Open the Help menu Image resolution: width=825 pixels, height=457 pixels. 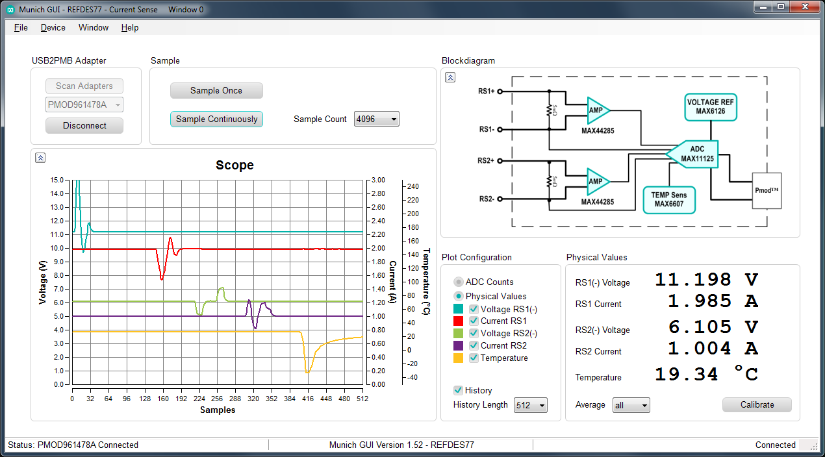point(130,28)
